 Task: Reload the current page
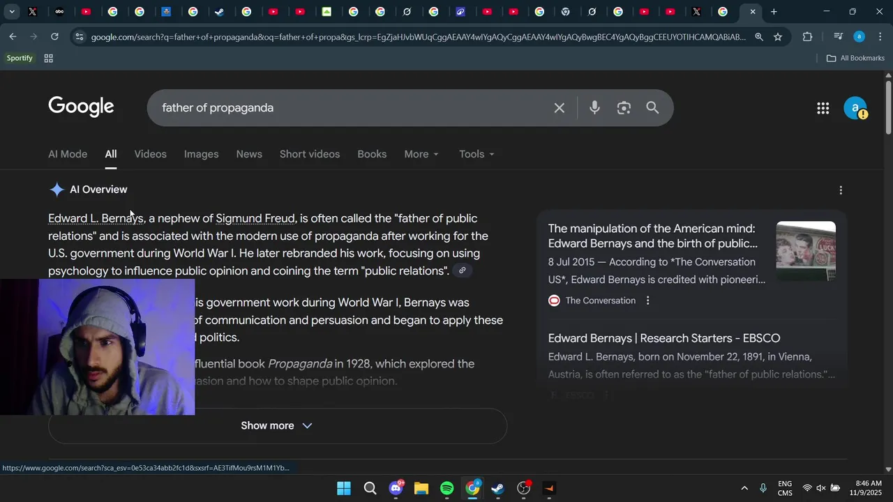pos(54,37)
